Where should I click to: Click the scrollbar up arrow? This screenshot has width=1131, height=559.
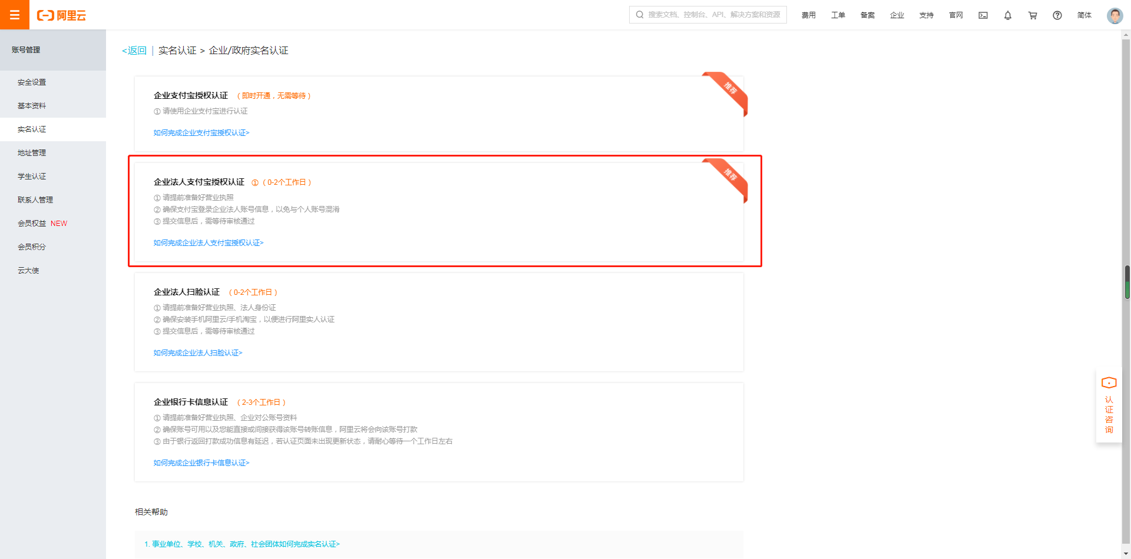tap(1126, 35)
